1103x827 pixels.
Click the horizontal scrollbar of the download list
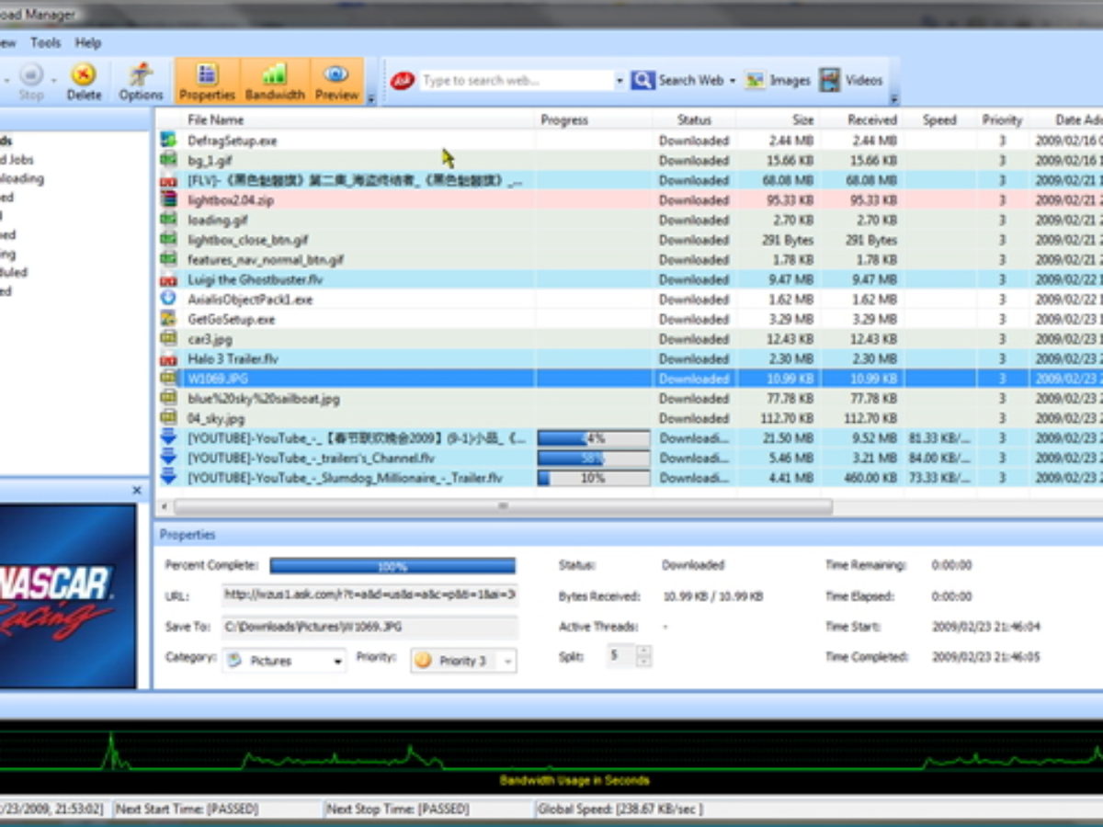click(x=503, y=506)
